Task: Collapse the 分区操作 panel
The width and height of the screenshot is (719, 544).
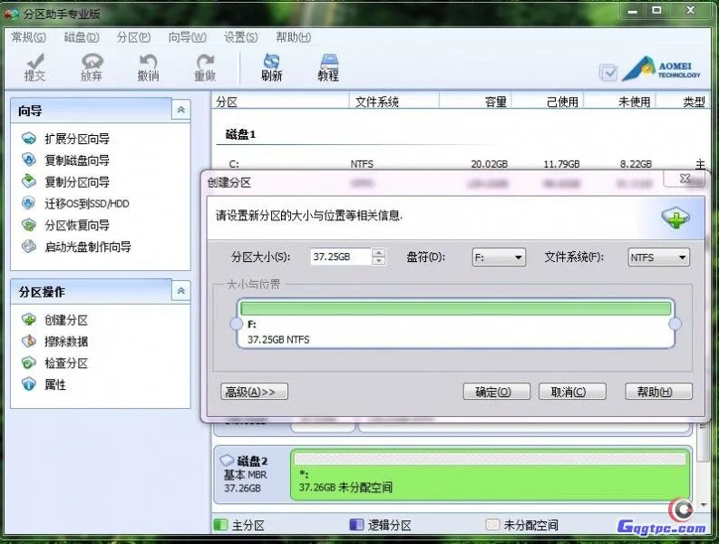Action: point(181,291)
